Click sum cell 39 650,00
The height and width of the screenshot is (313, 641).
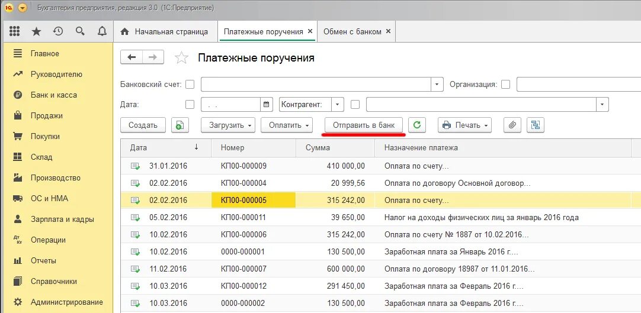[x=335, y=218]
